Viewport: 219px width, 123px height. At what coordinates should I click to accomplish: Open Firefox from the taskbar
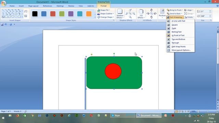[x=17, y=115]
